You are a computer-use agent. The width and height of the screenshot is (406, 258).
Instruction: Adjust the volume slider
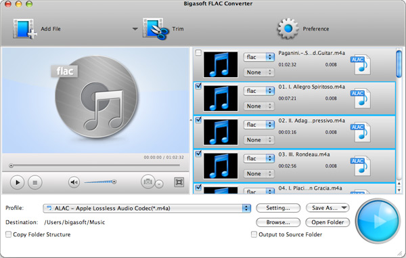click(x=100, y=182)
